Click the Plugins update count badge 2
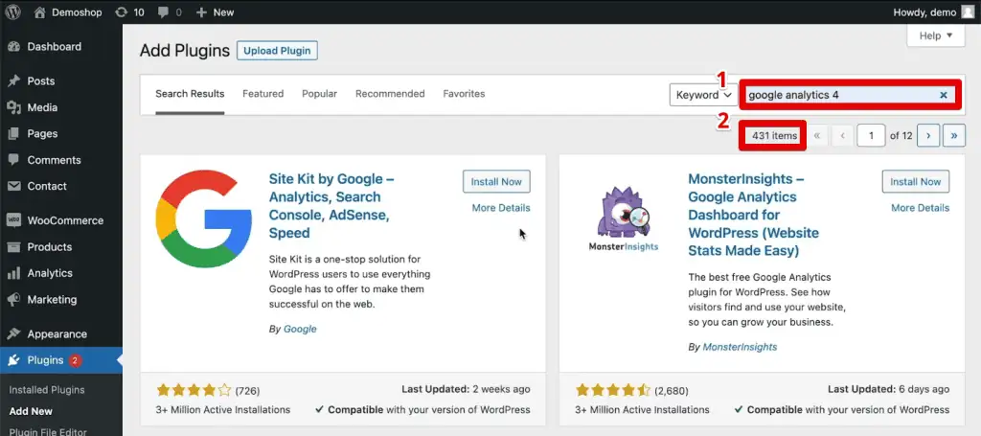Screen dimensions: 981x436 [x=75, y=360]
